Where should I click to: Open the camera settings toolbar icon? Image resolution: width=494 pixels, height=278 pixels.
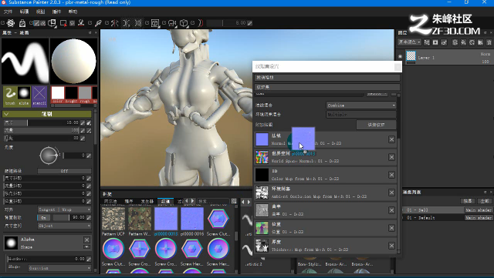click(172, 23)
